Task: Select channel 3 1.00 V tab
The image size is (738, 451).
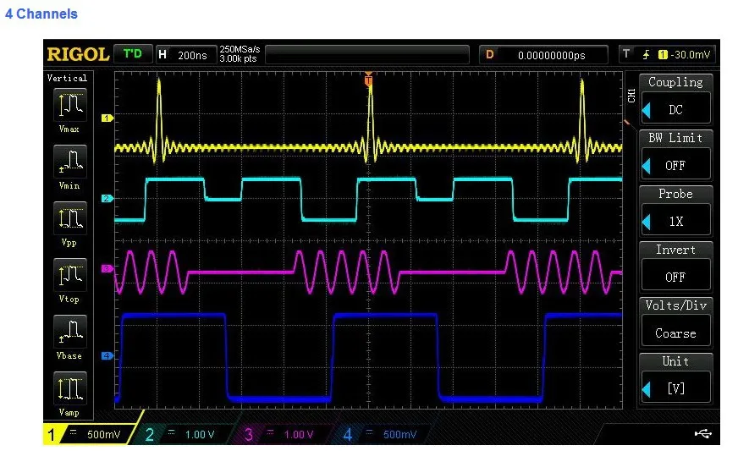Action: pos(283,434)
